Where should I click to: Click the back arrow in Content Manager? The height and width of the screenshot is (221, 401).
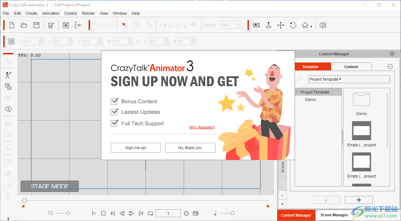pyautogui.click(x=299, y=79)
